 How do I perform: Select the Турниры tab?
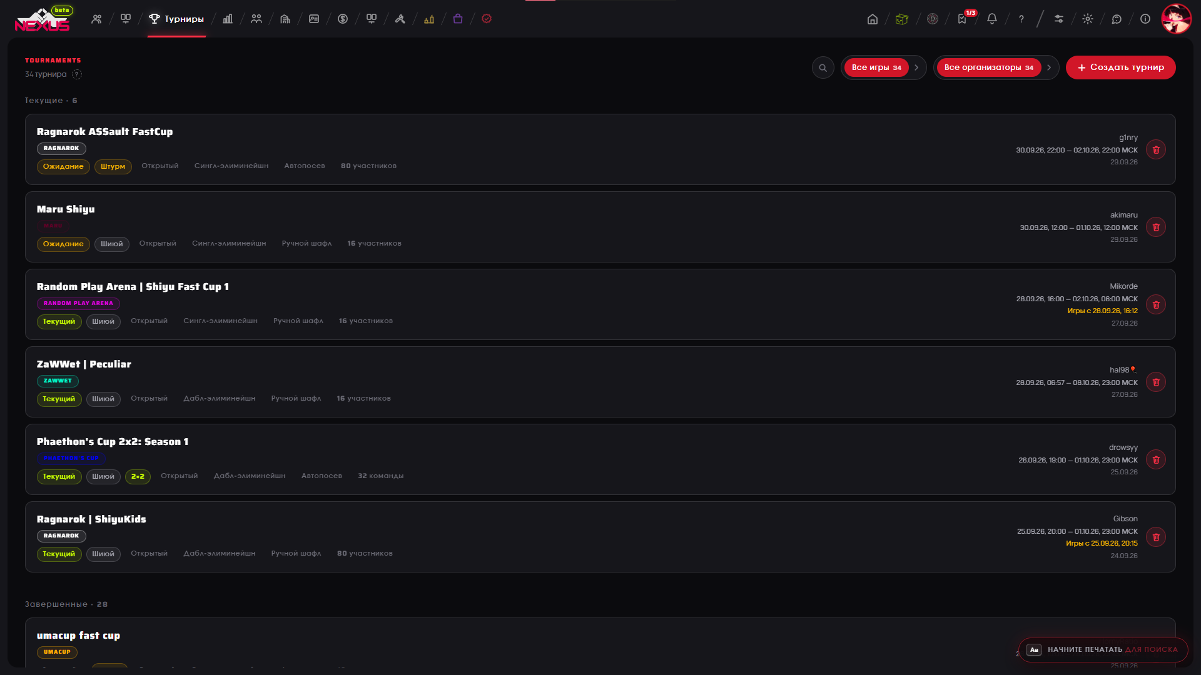[176, 19]
